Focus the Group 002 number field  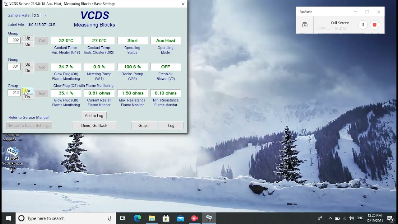[14, 40]
